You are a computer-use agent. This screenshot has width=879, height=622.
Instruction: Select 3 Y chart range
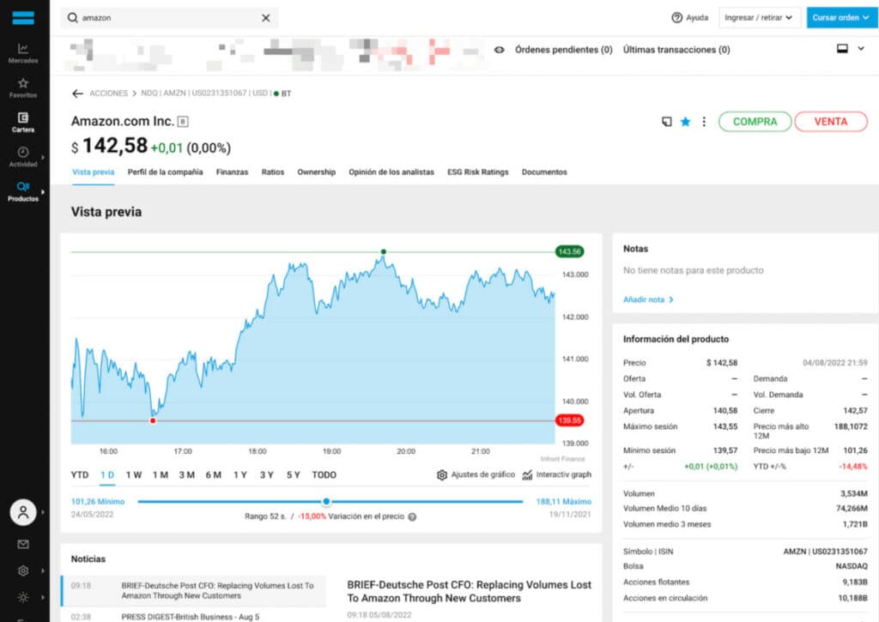tap(266, 475)
